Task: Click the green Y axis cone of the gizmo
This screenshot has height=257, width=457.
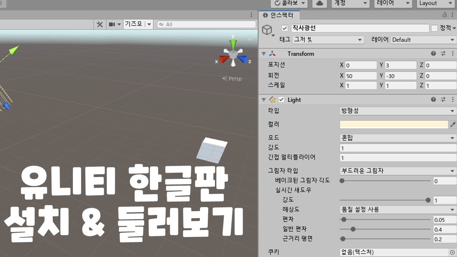Action: (233, 44)
